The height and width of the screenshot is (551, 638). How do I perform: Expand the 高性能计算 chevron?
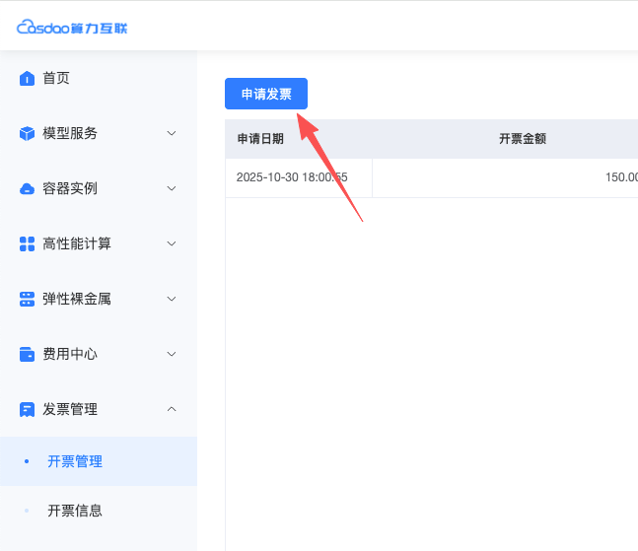172,244
